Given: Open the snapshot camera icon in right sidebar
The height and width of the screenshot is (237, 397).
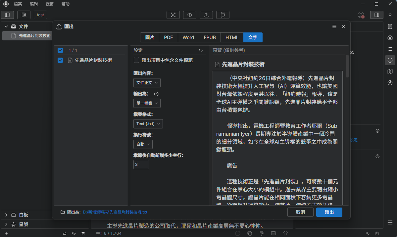Looking at the screenshot, I should [x=390, y=38].
